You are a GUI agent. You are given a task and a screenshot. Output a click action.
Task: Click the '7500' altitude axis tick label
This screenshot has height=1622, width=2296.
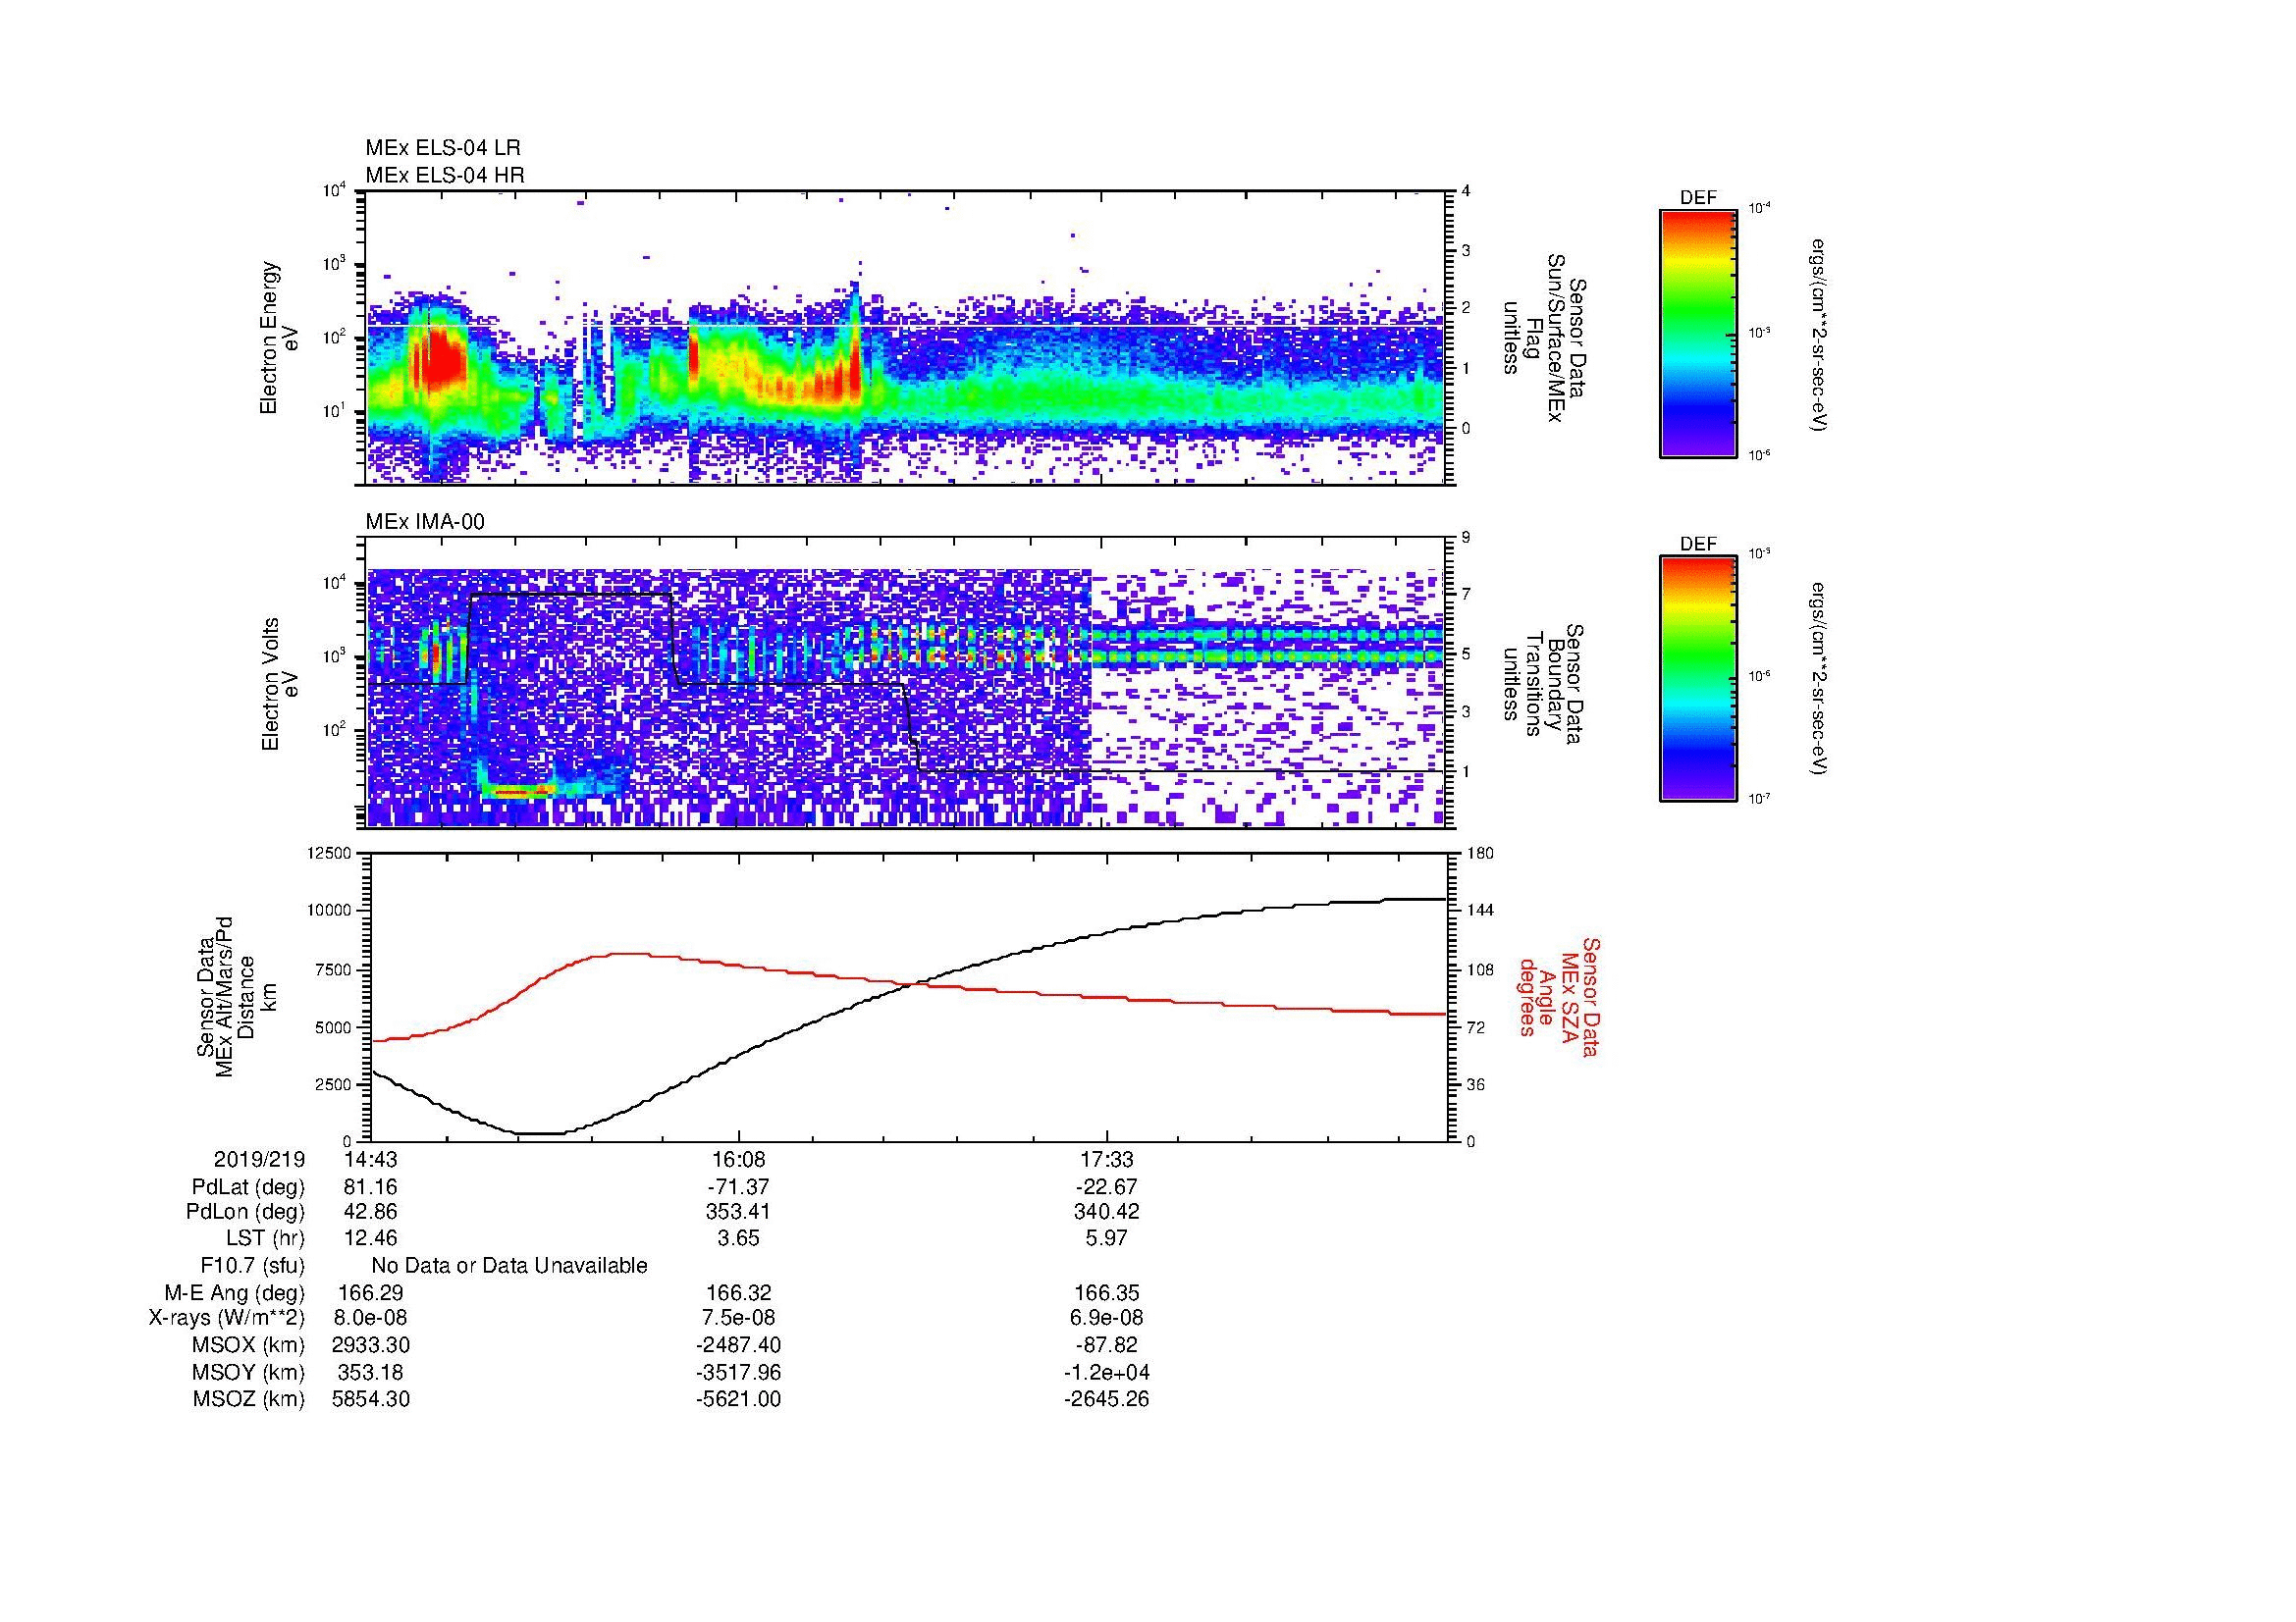[335, 969]
